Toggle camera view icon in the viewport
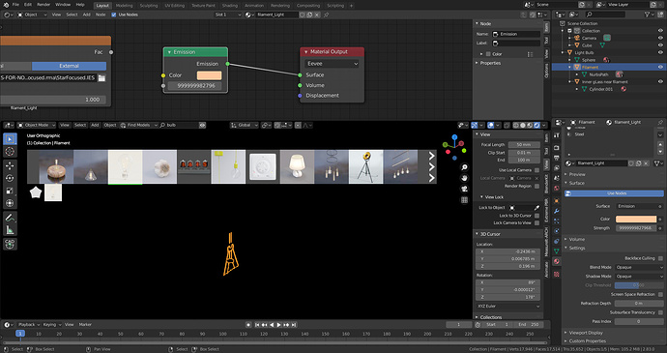 coord(464,189)
